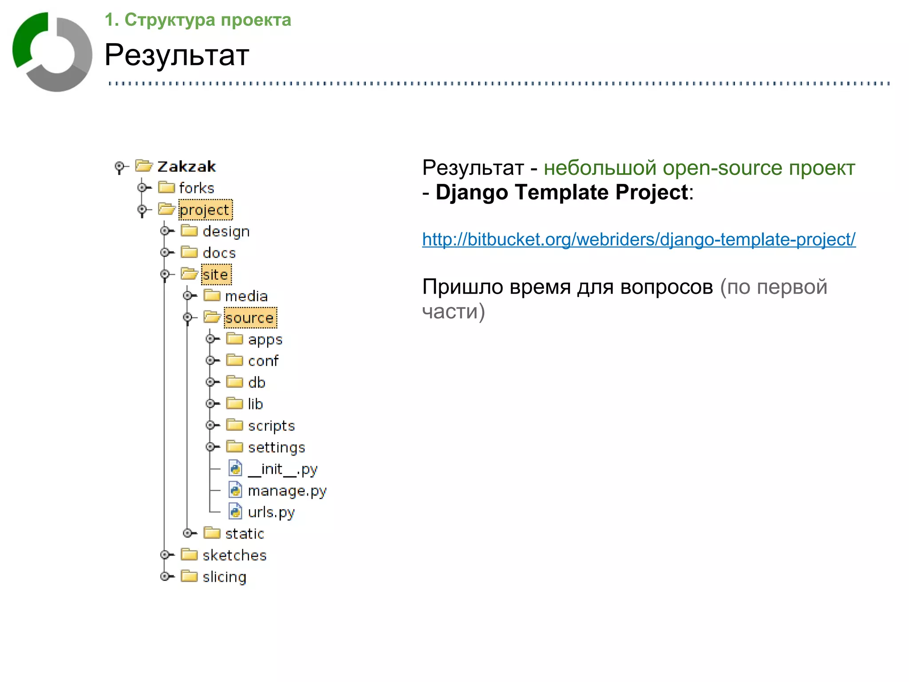Click the manage.py Python file icon

[x=235, y=490]
